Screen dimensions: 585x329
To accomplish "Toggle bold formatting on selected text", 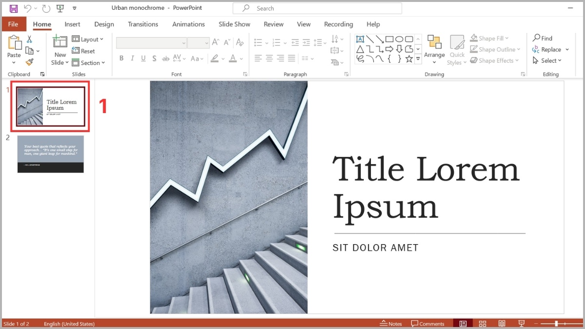I will click(x=121, y=58).
